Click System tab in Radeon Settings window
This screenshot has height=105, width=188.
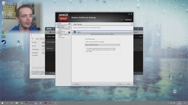point(136,32)
